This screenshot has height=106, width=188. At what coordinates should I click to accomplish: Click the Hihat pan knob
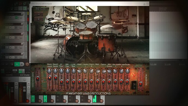pyautogui.click(x=79, y=71)
